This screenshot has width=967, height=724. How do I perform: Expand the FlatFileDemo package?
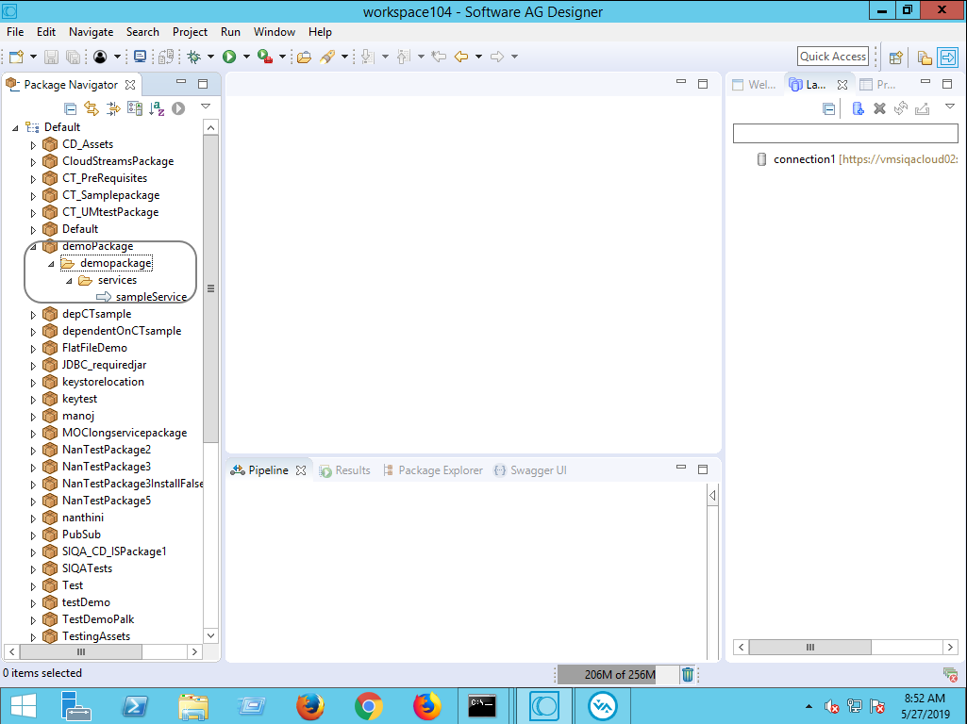(33, 349)
